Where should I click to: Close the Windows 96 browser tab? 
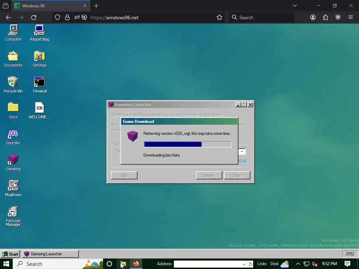(85, 6)
